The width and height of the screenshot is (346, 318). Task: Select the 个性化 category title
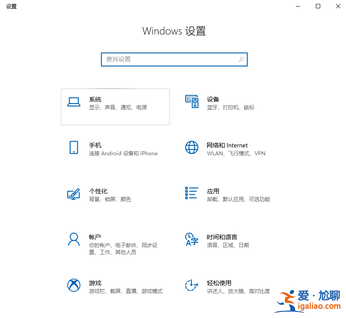pos(98,192)
